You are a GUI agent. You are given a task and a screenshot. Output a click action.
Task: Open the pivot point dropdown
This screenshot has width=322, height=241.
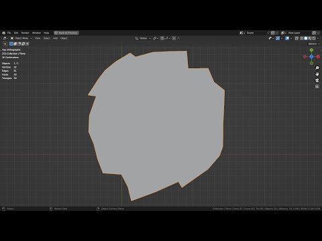coord(156,38)
